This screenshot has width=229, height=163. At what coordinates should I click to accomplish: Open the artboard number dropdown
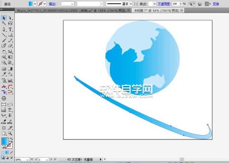(47, 160)
